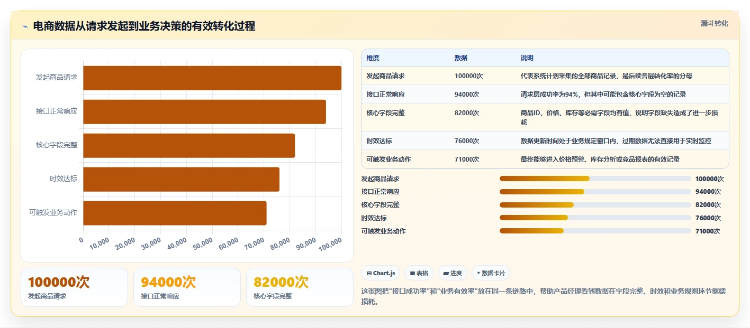
Task: Click the description starting 数据更新时间
Action: tap(616, 141)
